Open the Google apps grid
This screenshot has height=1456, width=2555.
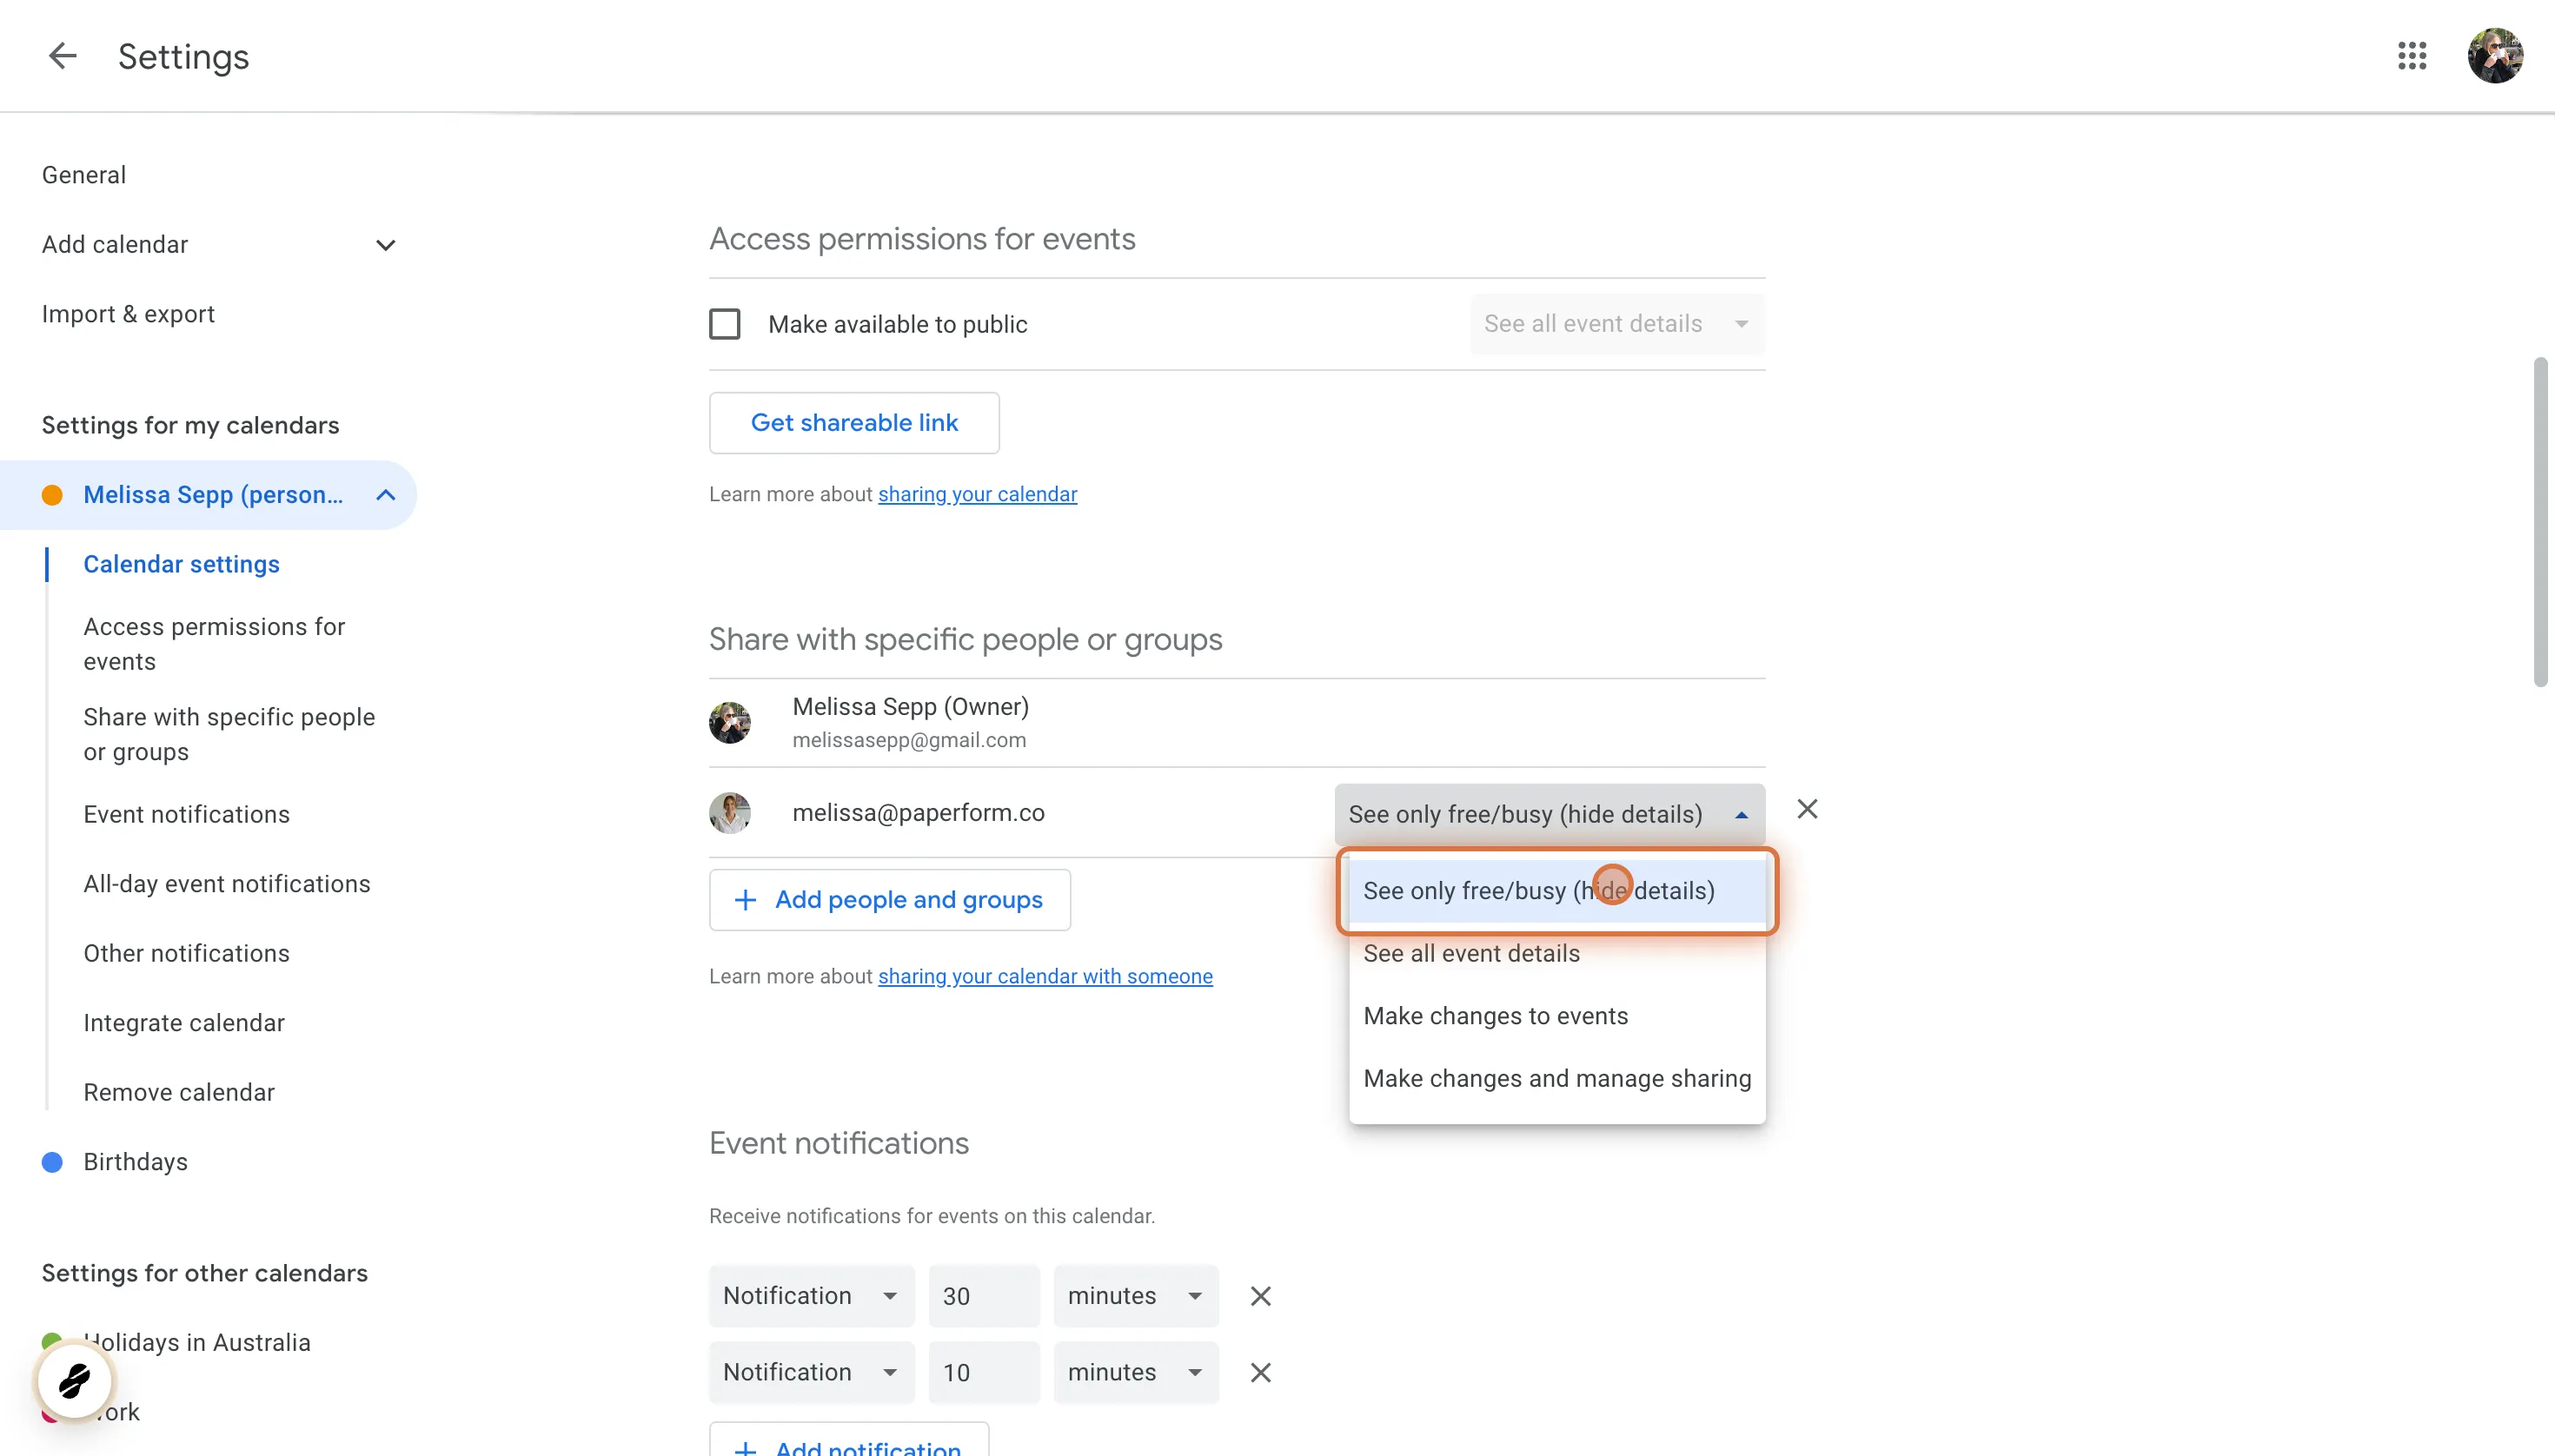tap(2412, 56)
